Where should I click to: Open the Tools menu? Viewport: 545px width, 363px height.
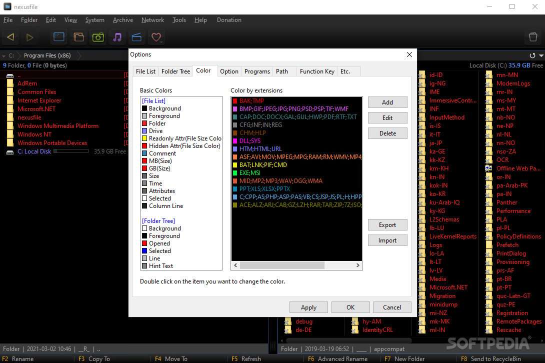pyautogui.click(x=179, y=20)
